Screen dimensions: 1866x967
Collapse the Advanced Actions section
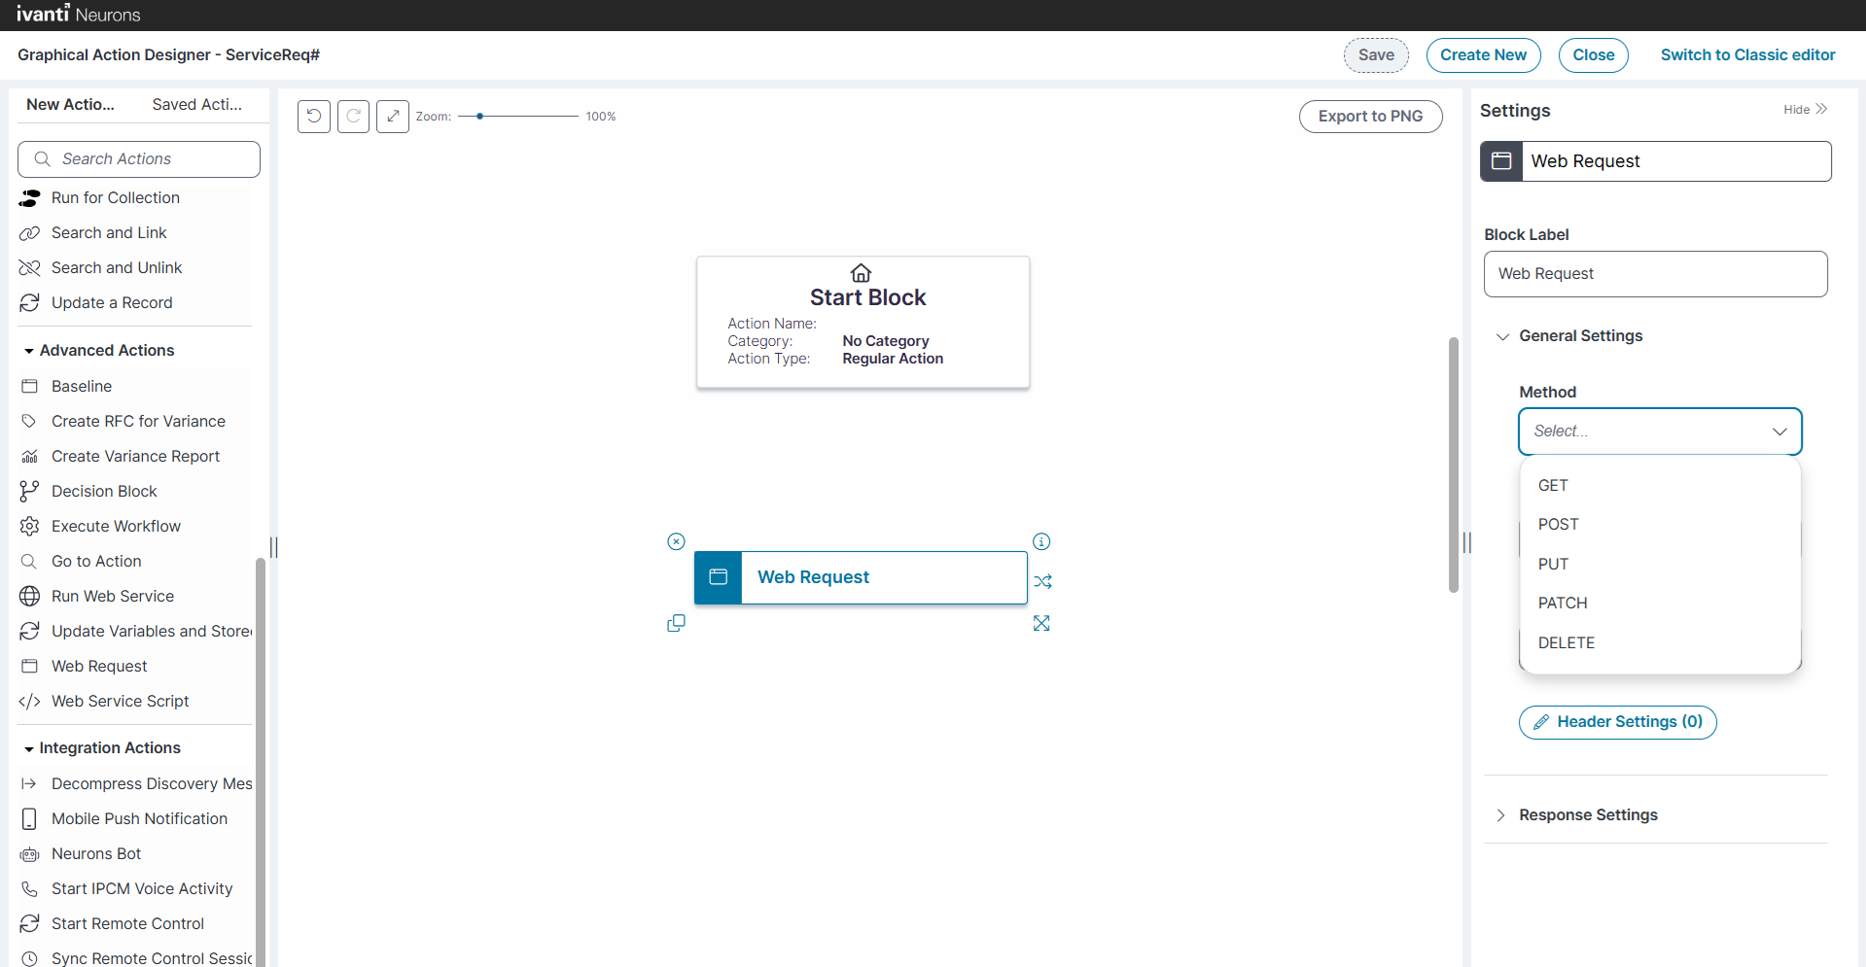pos(29,351)
